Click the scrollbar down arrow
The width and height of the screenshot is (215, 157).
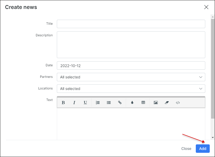(213, 138)
